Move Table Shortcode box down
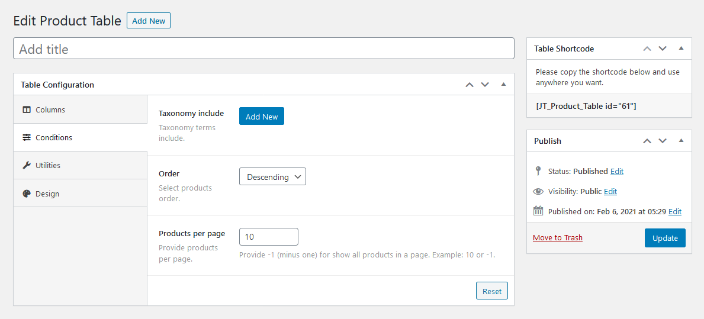This screenshot has height=319, width=704. coord(663,49)
